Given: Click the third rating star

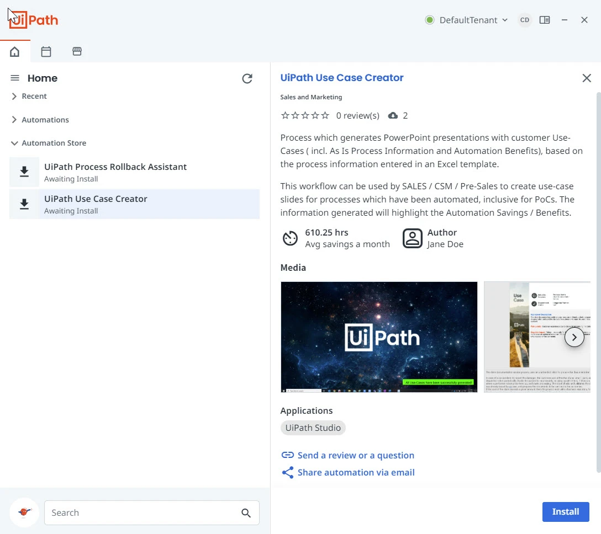Looking at the screenshot, I should tap(305, 115).
